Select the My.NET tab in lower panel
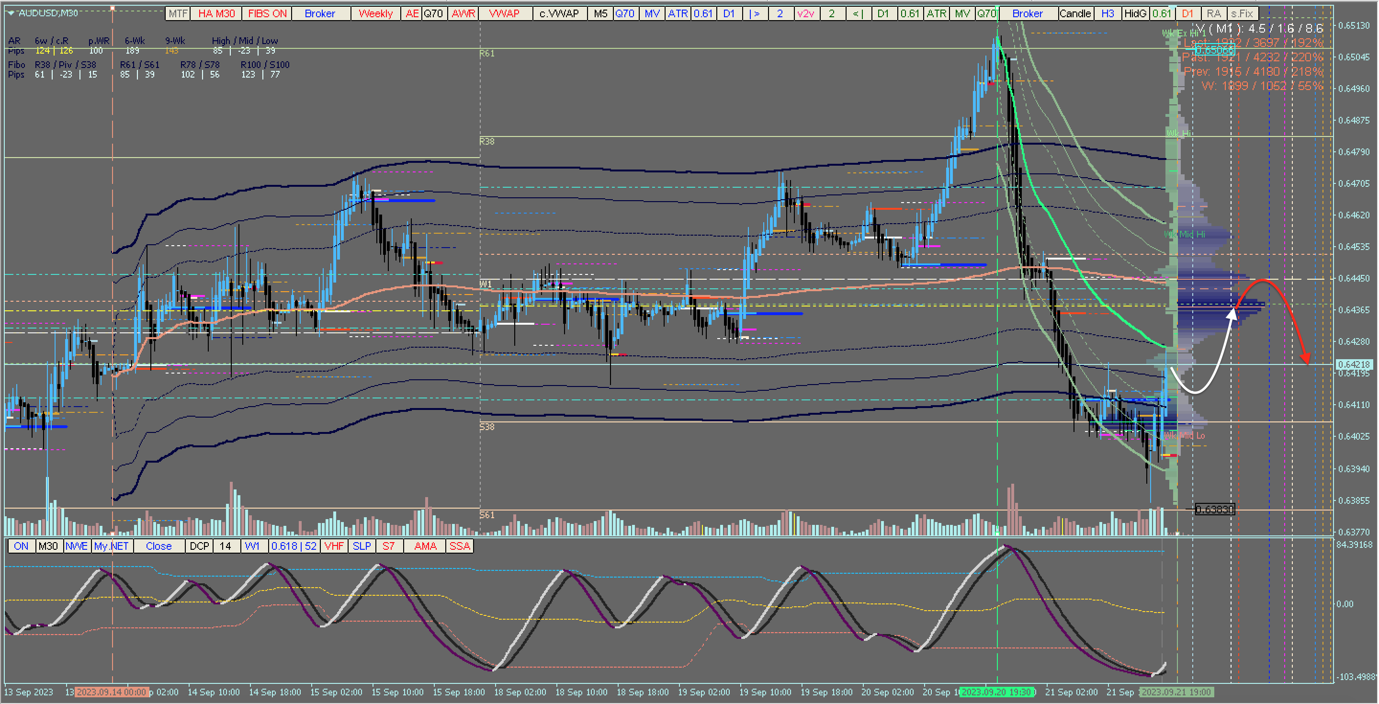 [x=112, y=546]
